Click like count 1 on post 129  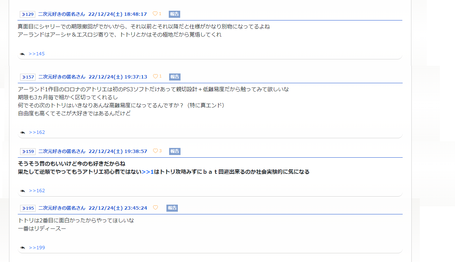160,14
